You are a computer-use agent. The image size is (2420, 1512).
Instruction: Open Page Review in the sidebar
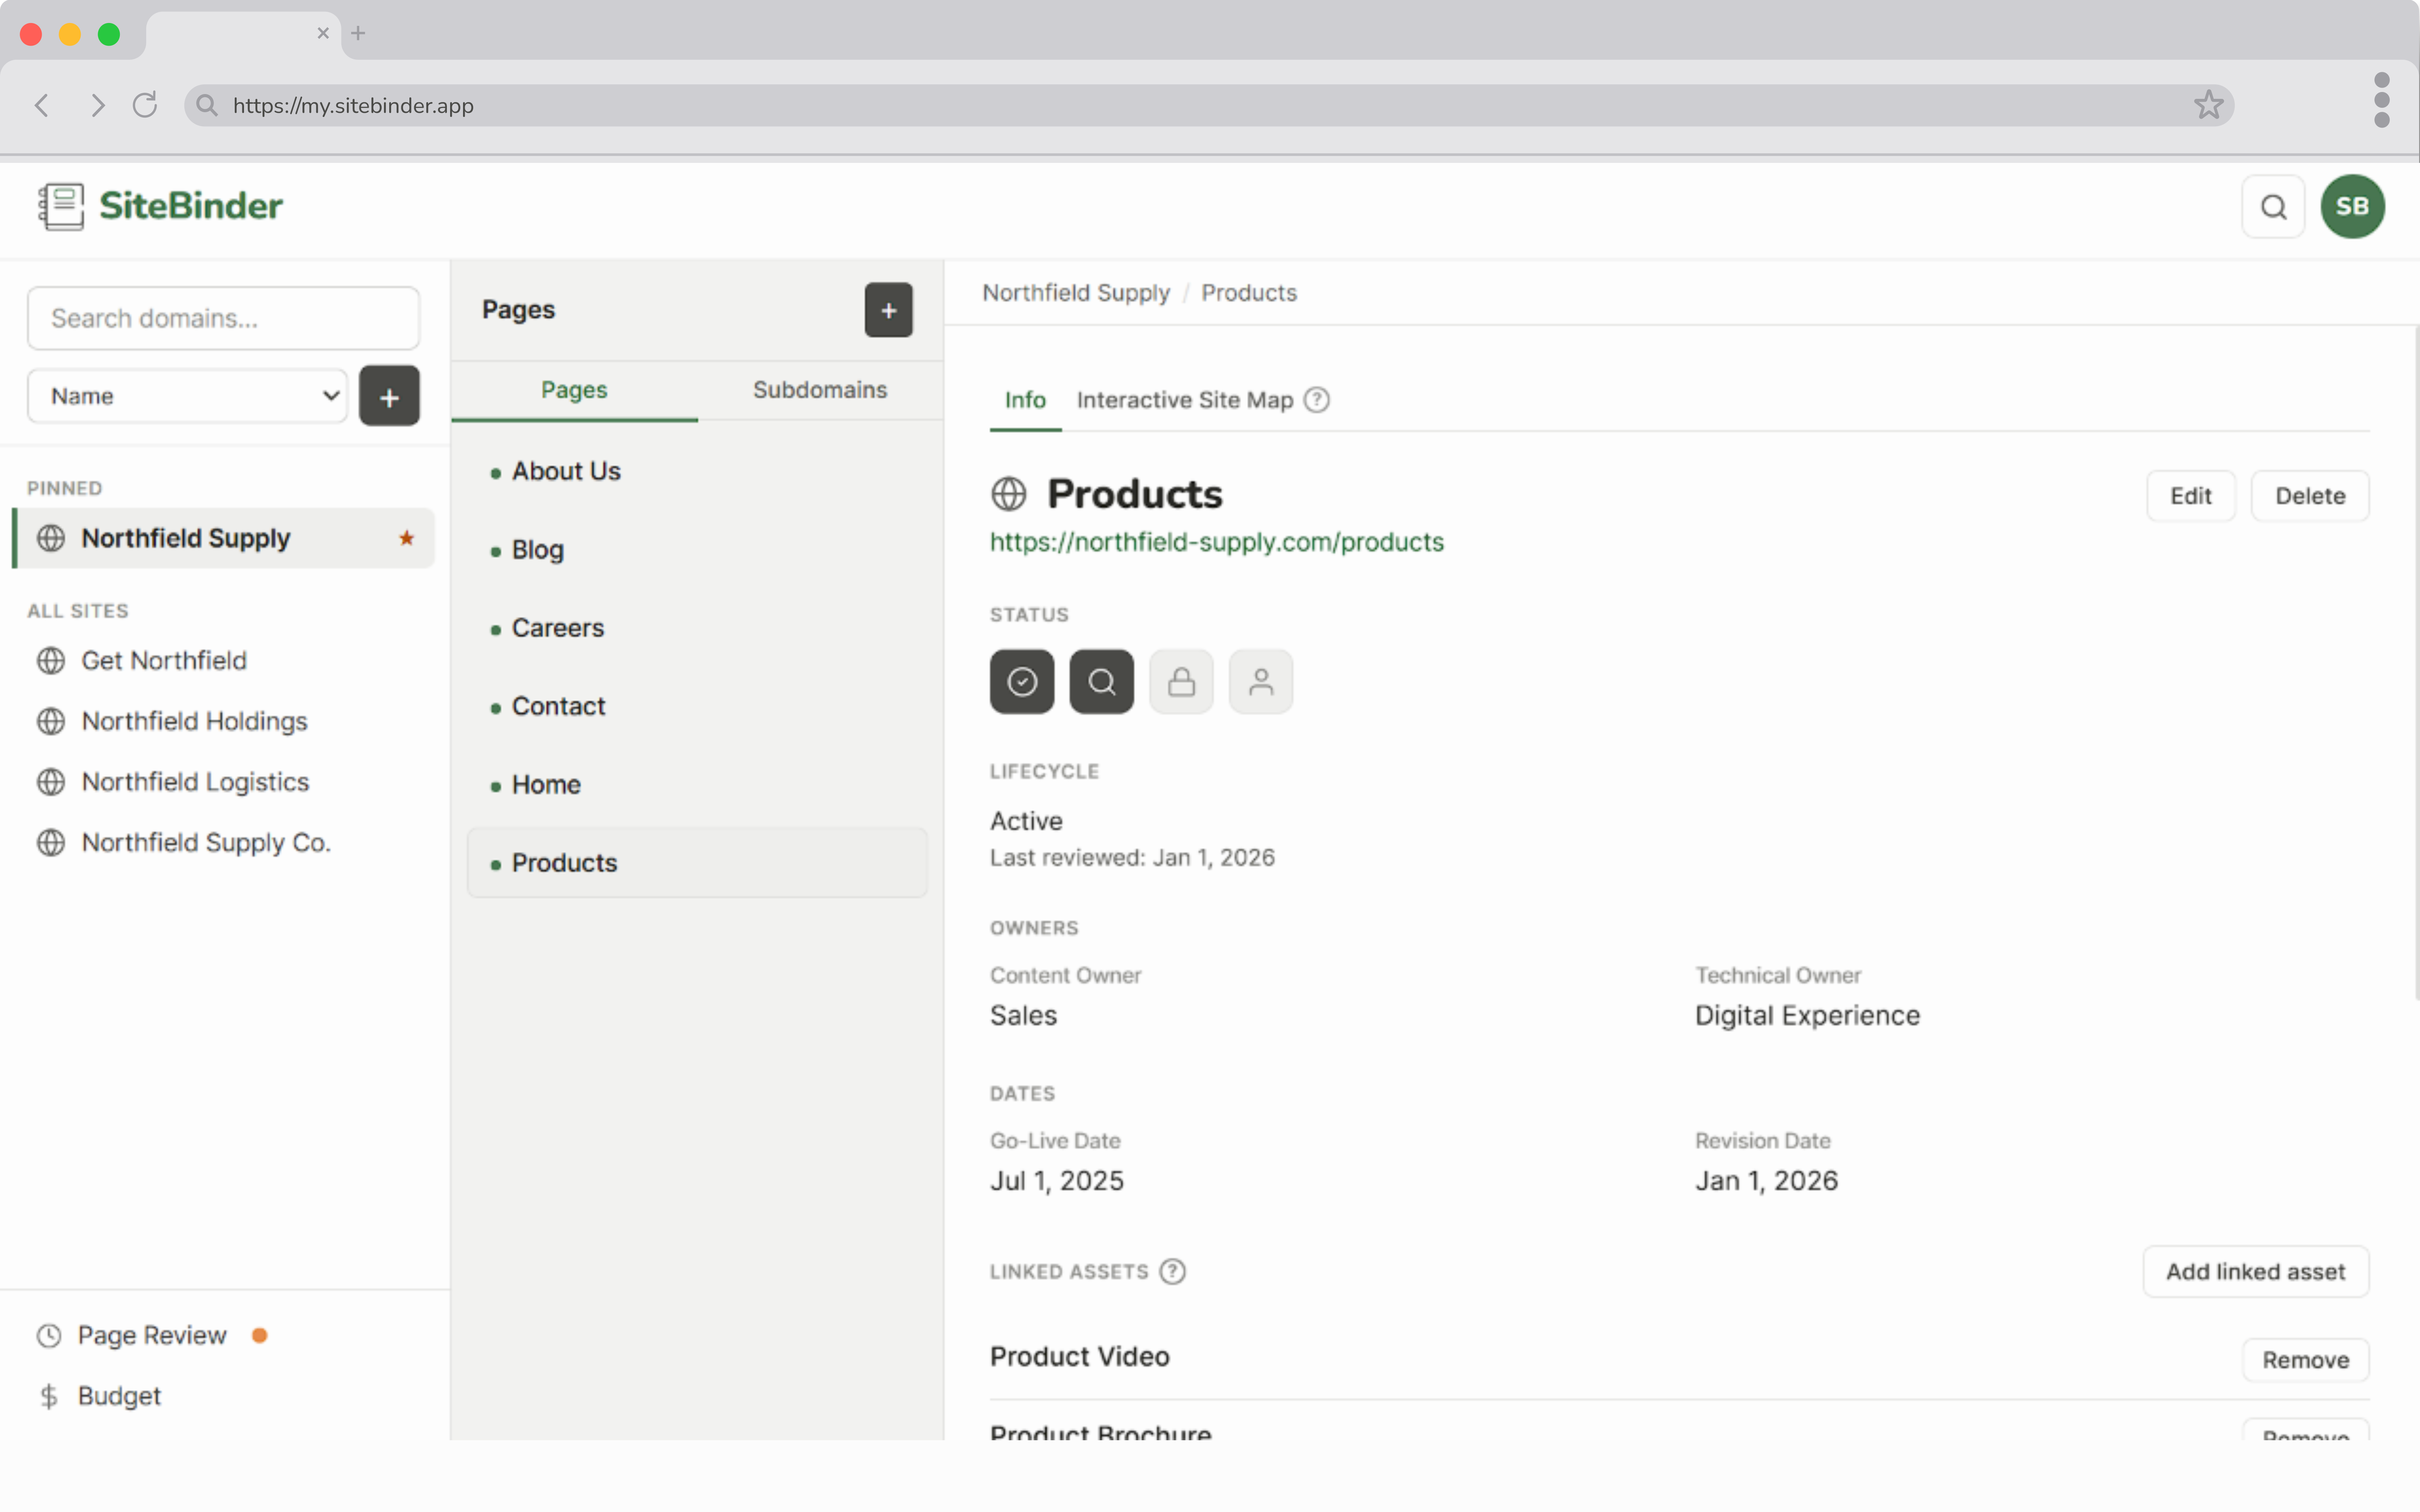click(152, 1335)
